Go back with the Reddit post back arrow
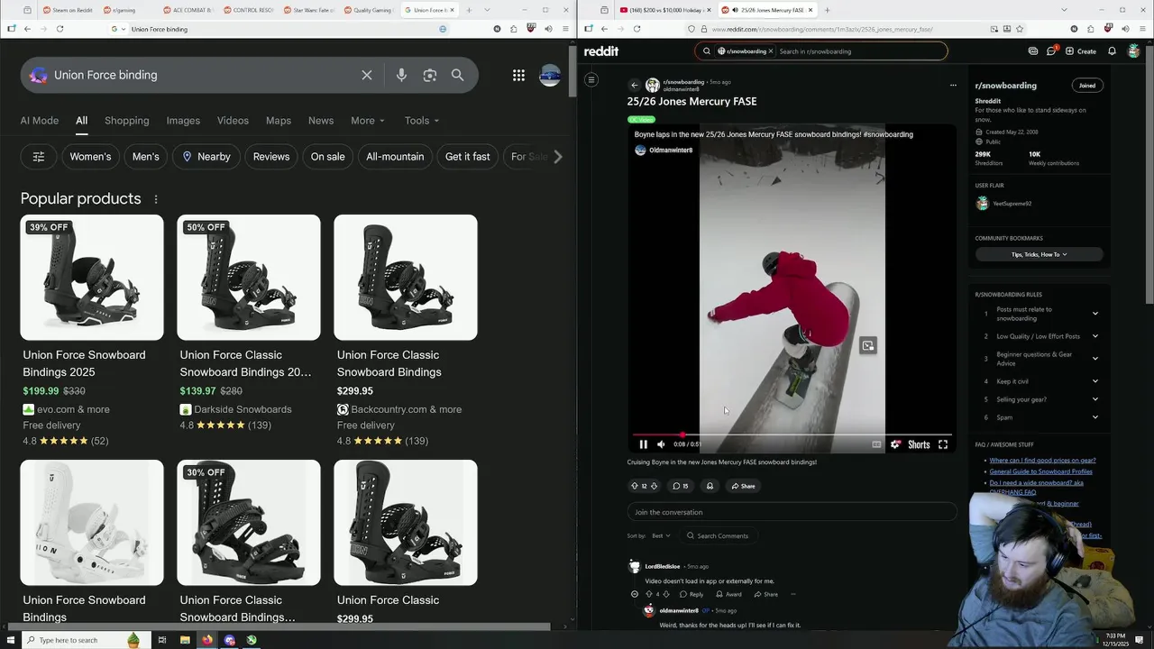Screen dimensions: 1154x649 [x=634, y=86]
